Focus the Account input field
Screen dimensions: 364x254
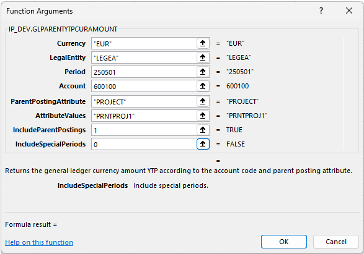point(144,86)
